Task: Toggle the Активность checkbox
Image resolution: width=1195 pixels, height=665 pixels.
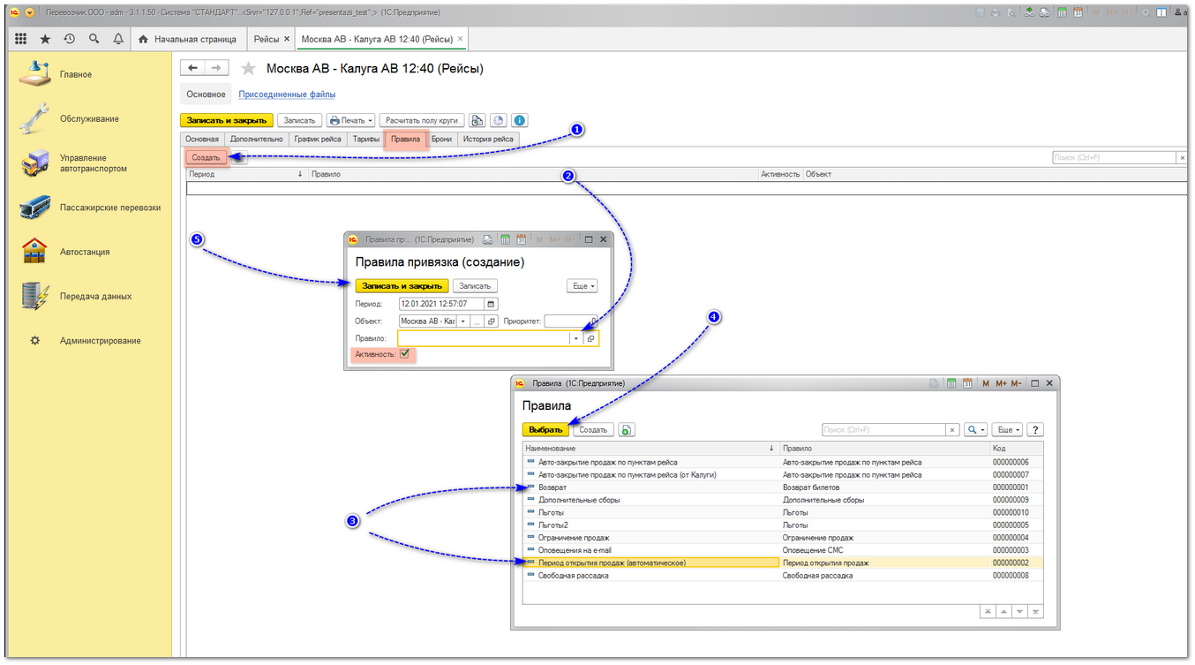Action: (x=404, y=354)
